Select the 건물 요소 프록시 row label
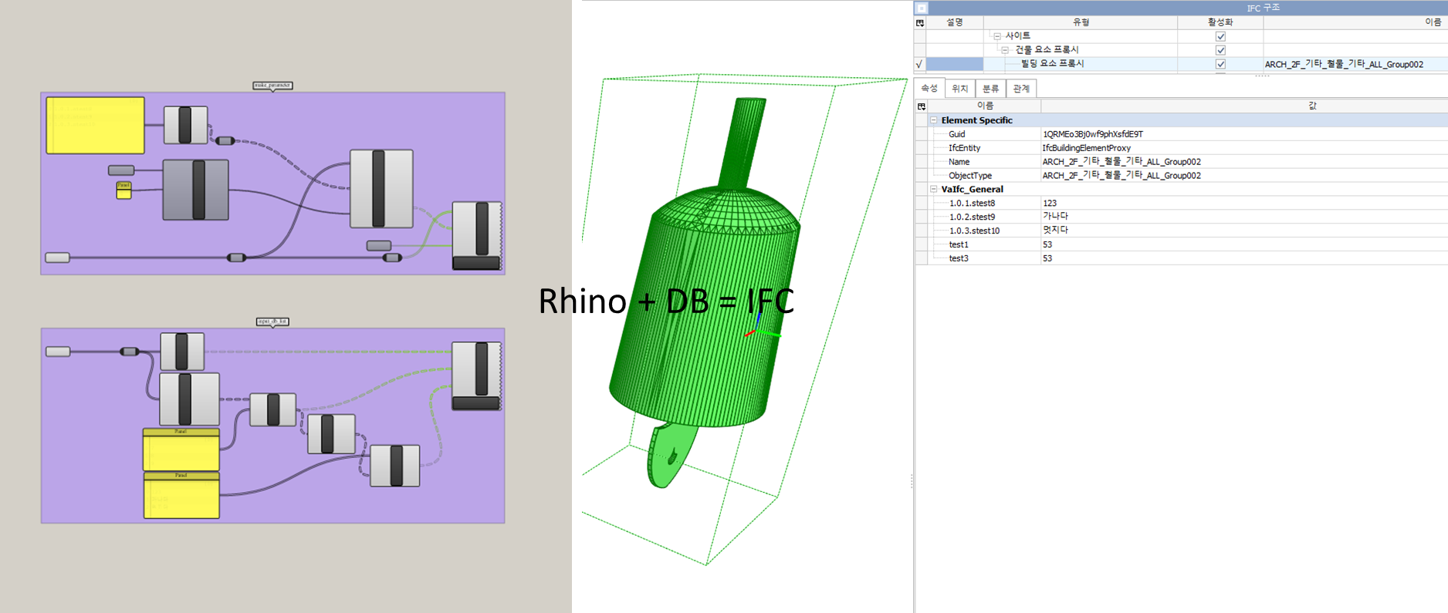 click(1047, 50)
